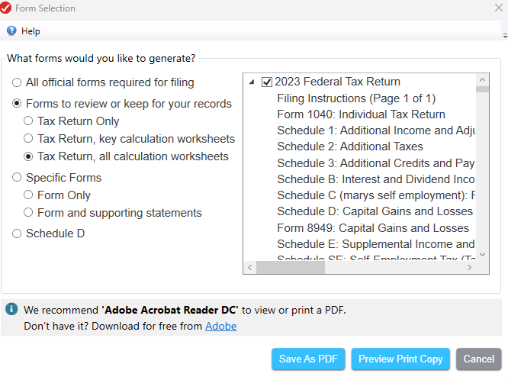The height and width of the screenshot is (380, 508).
Task: Click the Preview Print Copy button
Action: pos(400,359)
